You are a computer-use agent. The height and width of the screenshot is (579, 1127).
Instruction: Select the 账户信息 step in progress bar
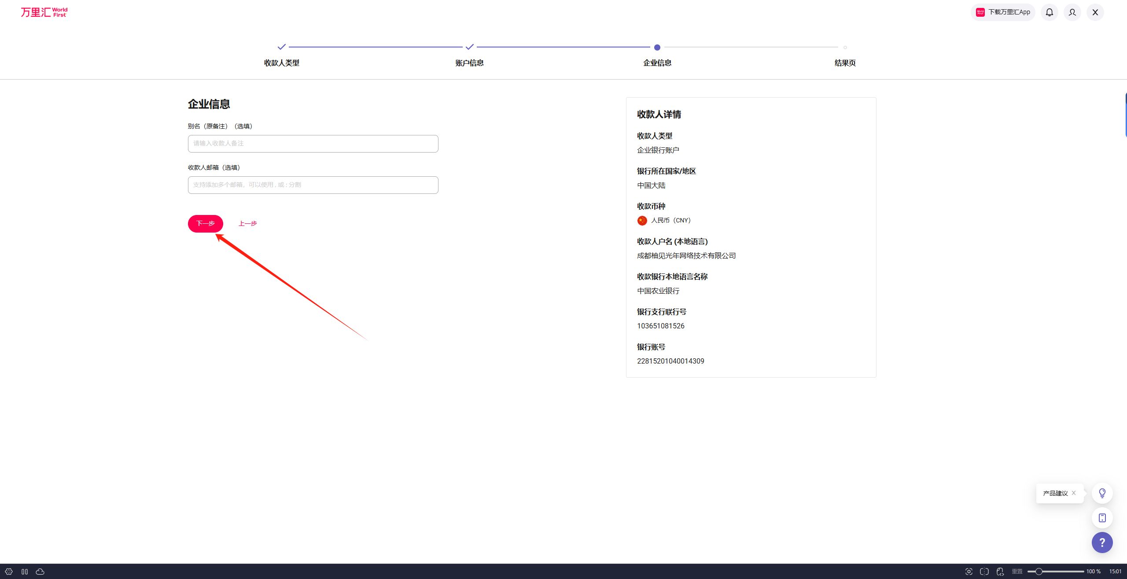point(469,63)
